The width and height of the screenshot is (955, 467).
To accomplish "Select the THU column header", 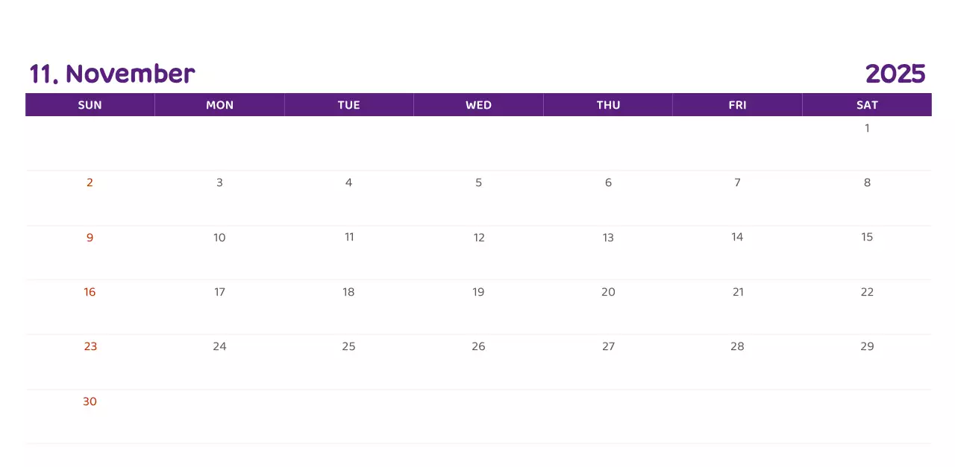I will 608,105.
